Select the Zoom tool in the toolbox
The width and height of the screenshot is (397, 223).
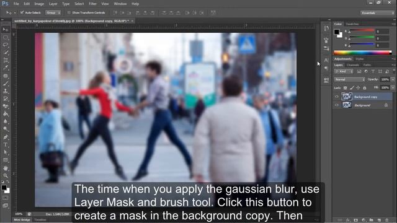click(6, 175)
